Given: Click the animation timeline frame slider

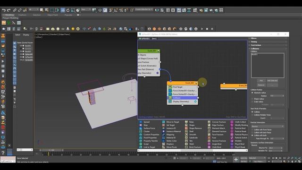Looking at the screenshot, I should click(51, 150).
